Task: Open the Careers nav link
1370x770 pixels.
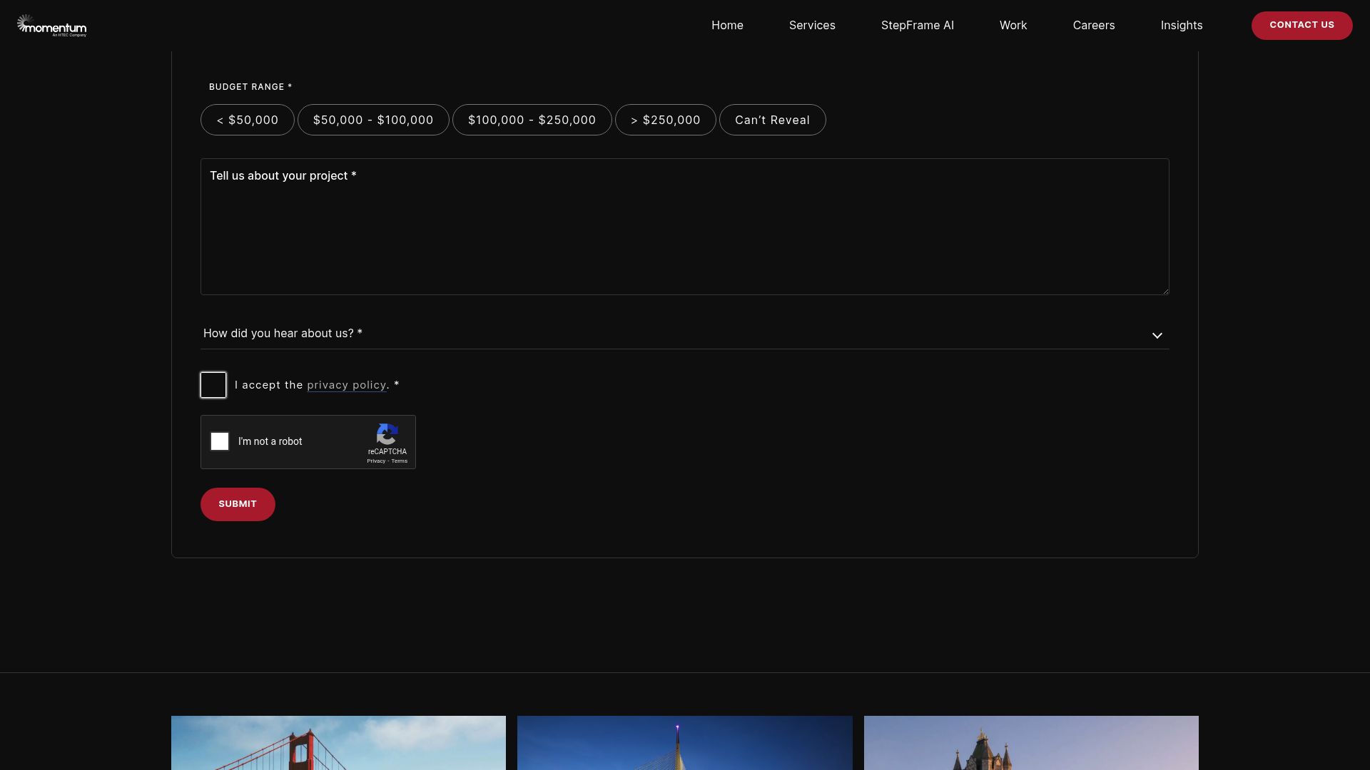Action: point(1093,26)
